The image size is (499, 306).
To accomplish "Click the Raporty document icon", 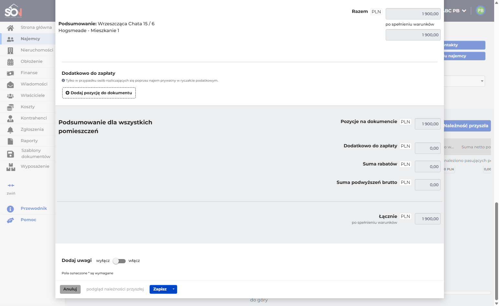I will tap(10, 141).
